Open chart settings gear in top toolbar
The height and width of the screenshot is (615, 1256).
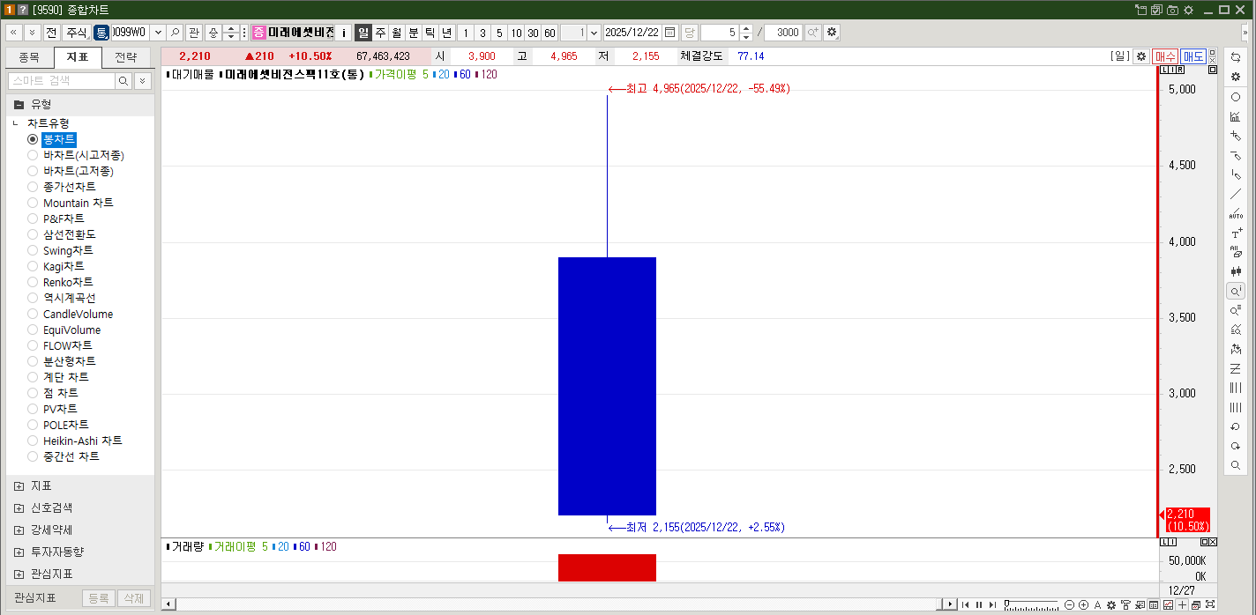point(832,33)
